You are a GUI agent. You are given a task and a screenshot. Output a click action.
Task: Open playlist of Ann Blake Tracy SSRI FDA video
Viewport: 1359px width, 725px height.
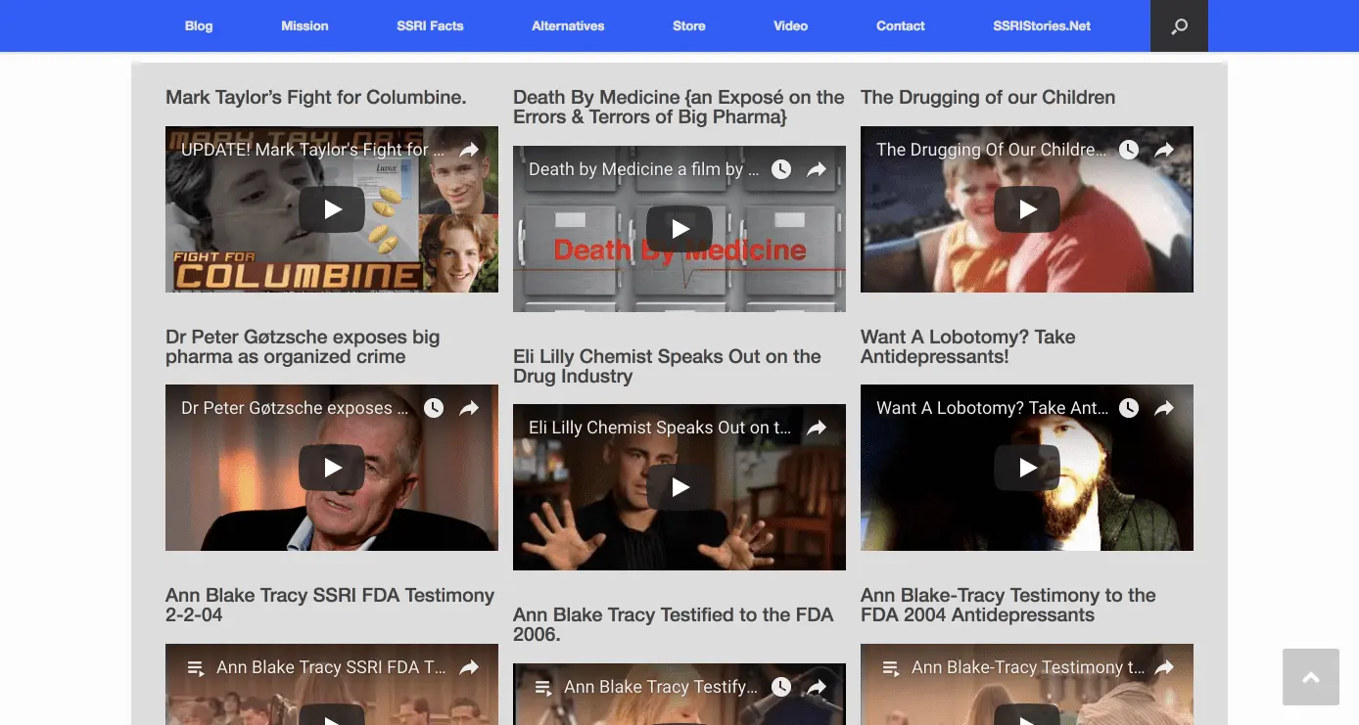click(x=196, y=668)
